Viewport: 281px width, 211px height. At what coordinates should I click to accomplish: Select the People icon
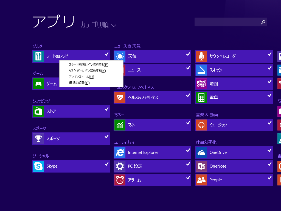pyautogui.click(x=201, y=180)
